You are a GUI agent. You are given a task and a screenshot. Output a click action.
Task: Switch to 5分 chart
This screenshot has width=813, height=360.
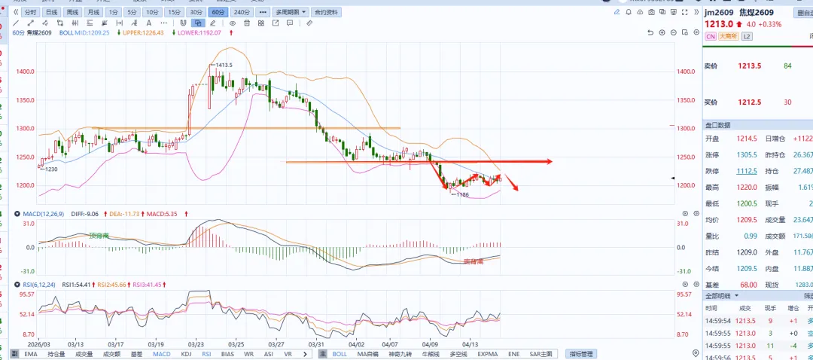(132, 12)
